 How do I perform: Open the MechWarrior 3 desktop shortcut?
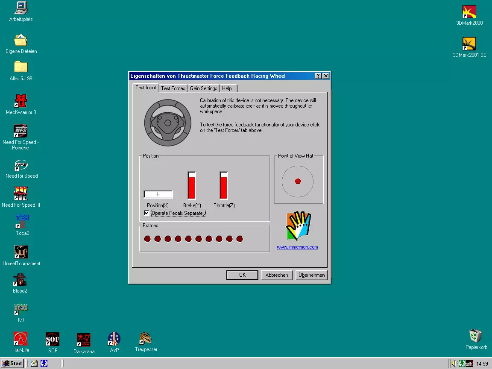click(21, 101)
